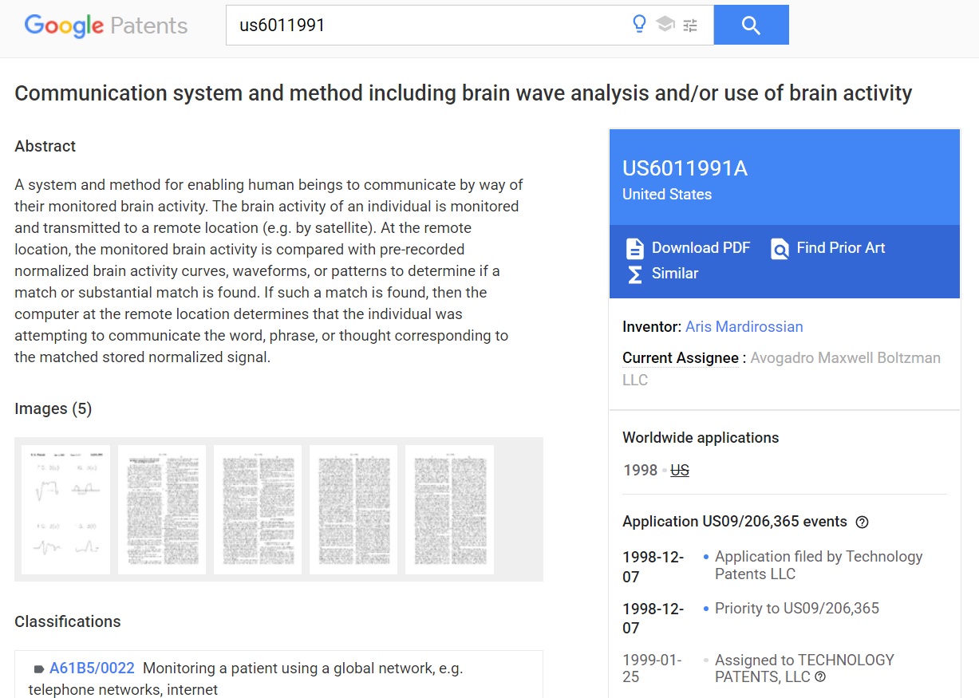Image resolution: width=979 pixels, height=698 pixels.
Task: Click help icon after TECHNOLOGY PATENTS, LLC
Action: pos(820,677)
